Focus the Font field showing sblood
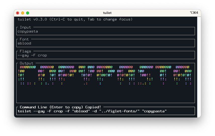 [105, 43]
